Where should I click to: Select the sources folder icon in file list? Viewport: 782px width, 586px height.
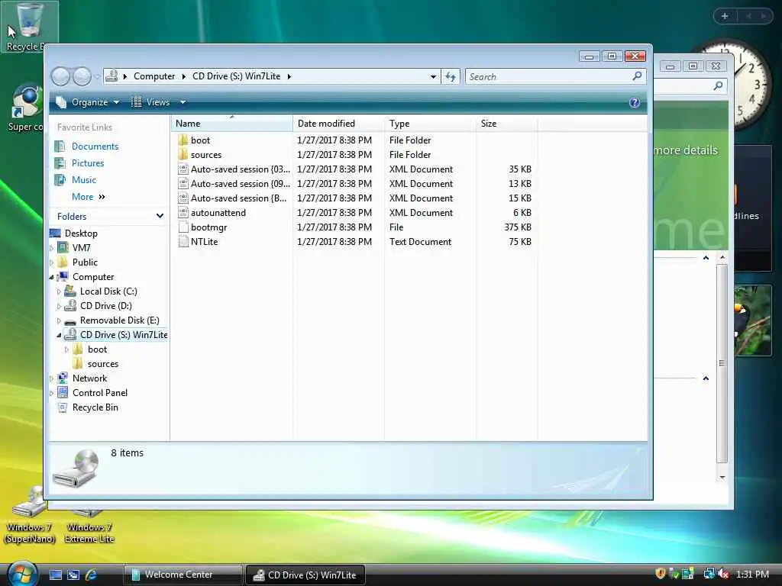click(183, 154)
